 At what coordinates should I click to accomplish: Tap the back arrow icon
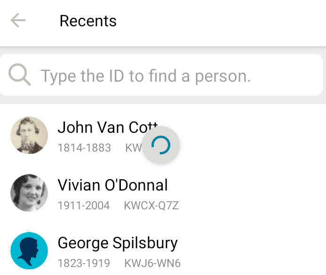18,21
